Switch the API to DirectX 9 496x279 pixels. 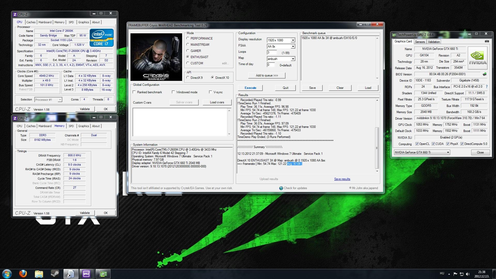[188, 78]
